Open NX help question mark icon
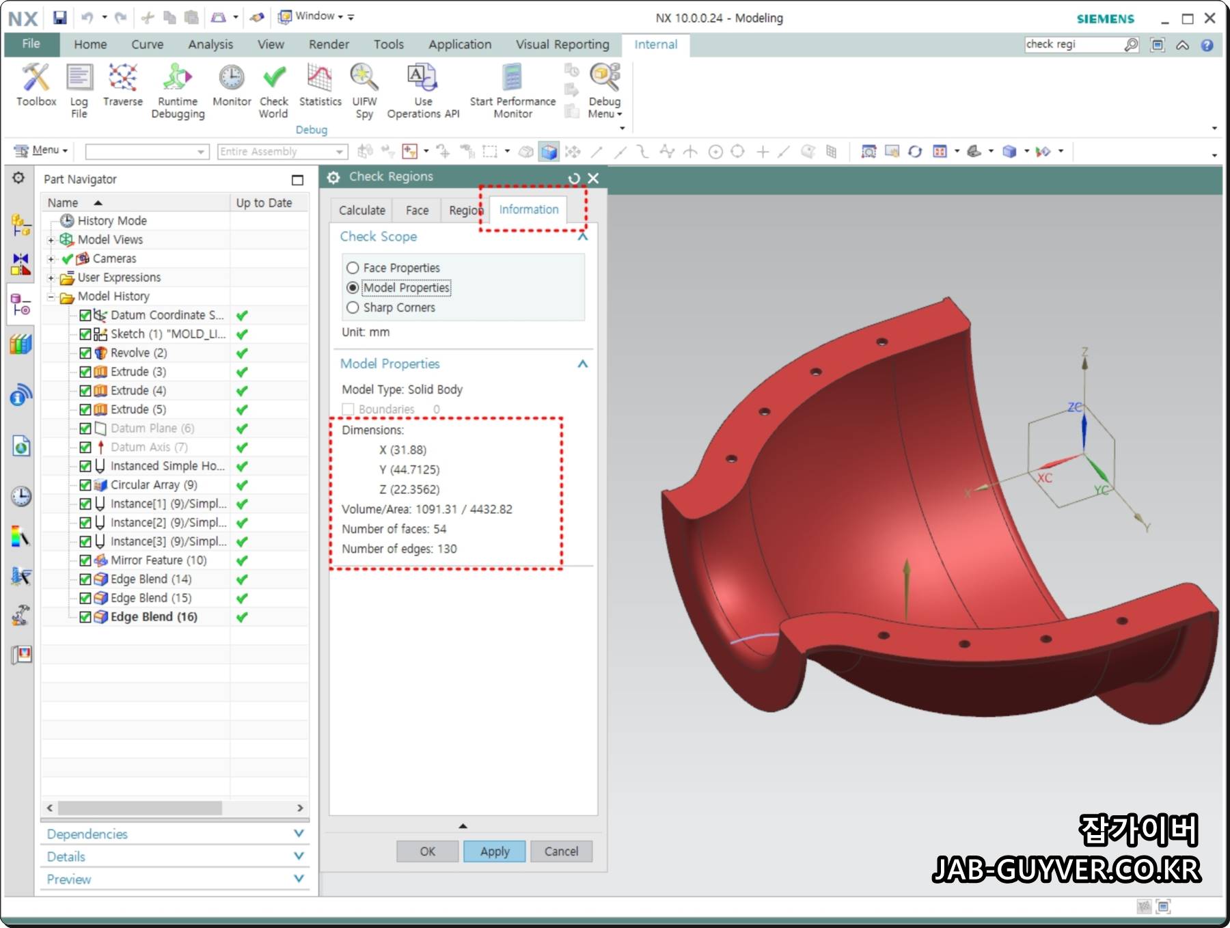Image resolution: width=1230 pixels, height=928 pixels. coord(1207,45)
